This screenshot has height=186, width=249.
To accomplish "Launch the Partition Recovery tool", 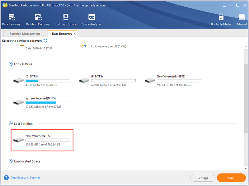I will click(38, 20).
